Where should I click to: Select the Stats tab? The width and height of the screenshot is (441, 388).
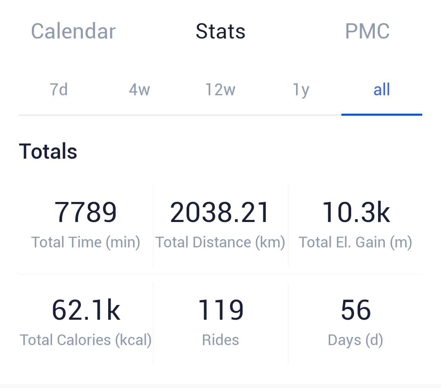(x=220, y=31)
